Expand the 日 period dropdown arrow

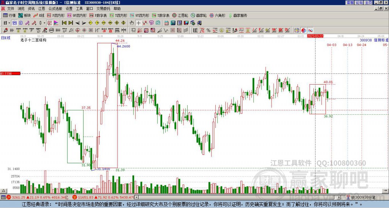[x=9, y=23]
